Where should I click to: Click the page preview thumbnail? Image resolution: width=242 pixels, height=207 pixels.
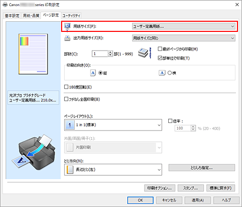point(33,54)
